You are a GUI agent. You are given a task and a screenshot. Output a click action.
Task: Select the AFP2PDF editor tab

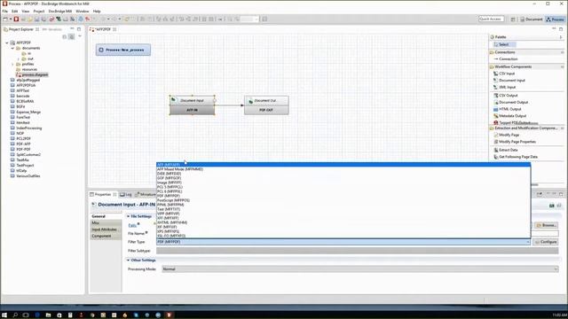[x=103, y=29]
